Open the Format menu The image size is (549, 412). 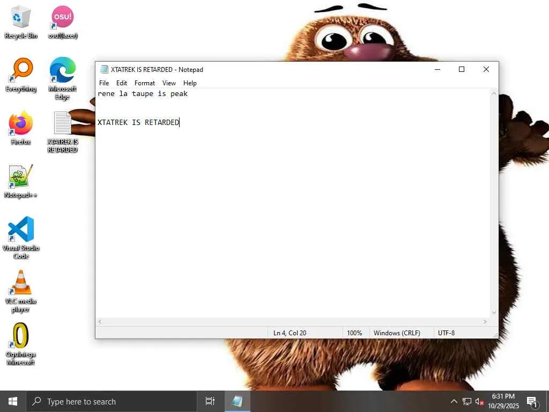pyautogui.click(x=145, y=83)
